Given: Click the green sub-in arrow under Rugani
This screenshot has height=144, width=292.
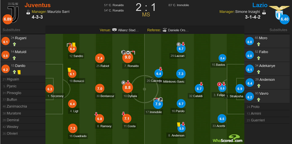Looking at the screenshot, I should 15,44.
